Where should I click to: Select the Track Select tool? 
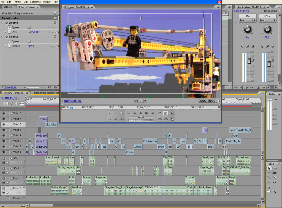click(275, 168)
